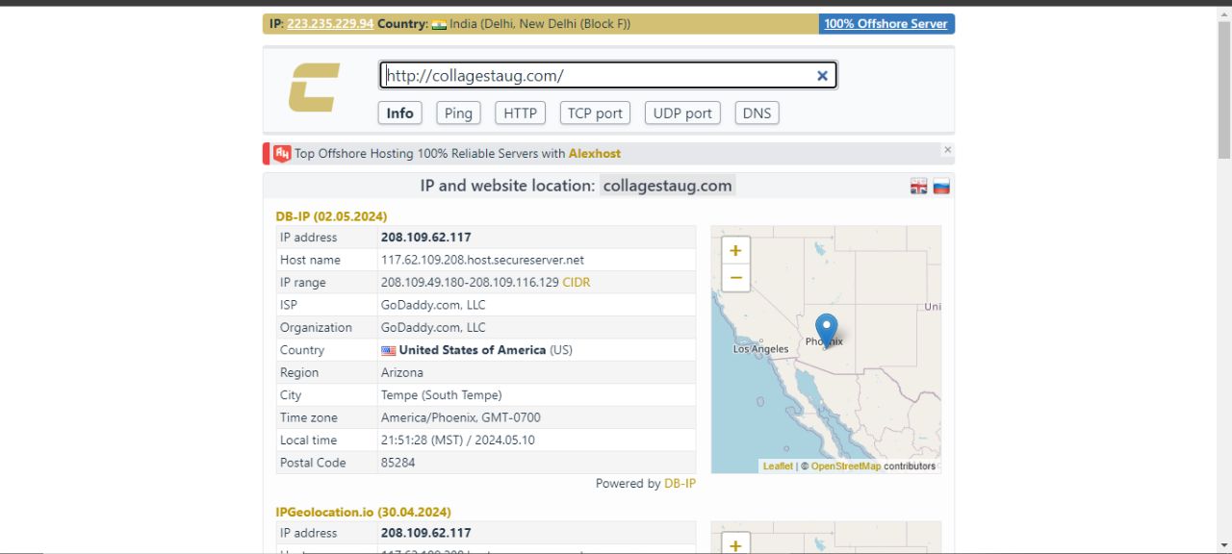Switch to the UDP port check
The width and height of the screenshot is (1232, 554).
tap(682, 113)
